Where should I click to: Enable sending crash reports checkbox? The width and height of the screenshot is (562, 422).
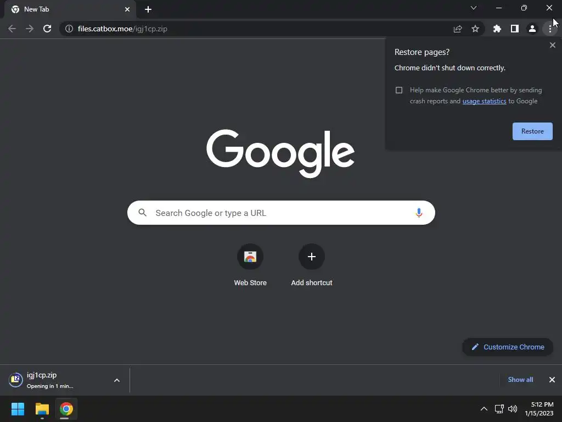[x=399, y=90]
